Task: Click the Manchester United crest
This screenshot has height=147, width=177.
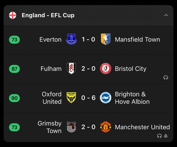Action: [x=105, y=127]
